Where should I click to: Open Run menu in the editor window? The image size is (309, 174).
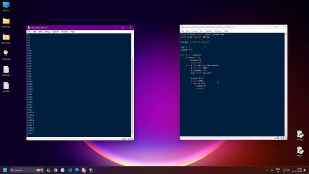coord(201,31)
